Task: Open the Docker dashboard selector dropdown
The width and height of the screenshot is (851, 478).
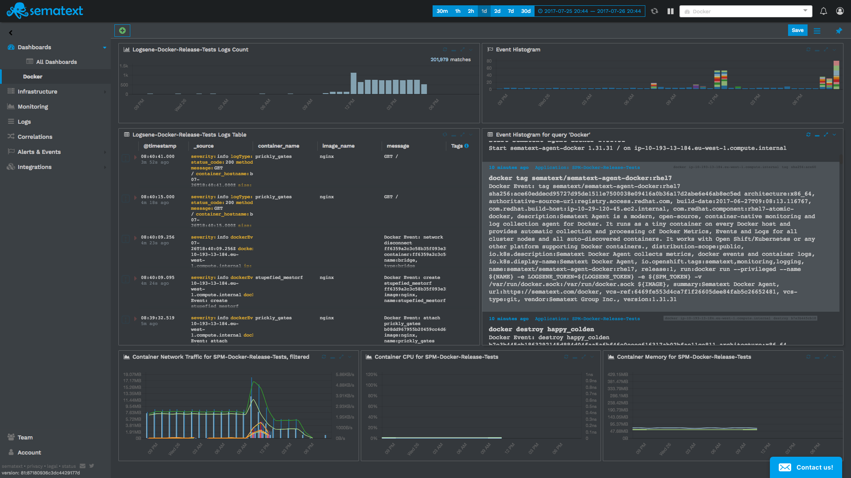Action: 746,11
